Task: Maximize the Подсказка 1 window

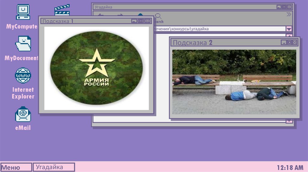Action: 141,21
